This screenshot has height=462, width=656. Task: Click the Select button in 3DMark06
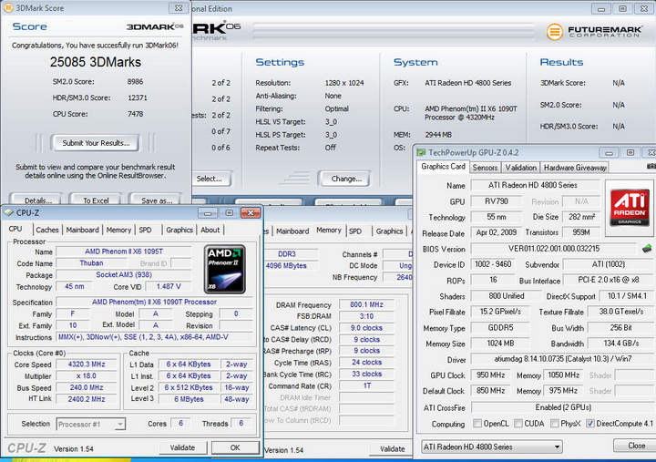(x=210, y=179)
